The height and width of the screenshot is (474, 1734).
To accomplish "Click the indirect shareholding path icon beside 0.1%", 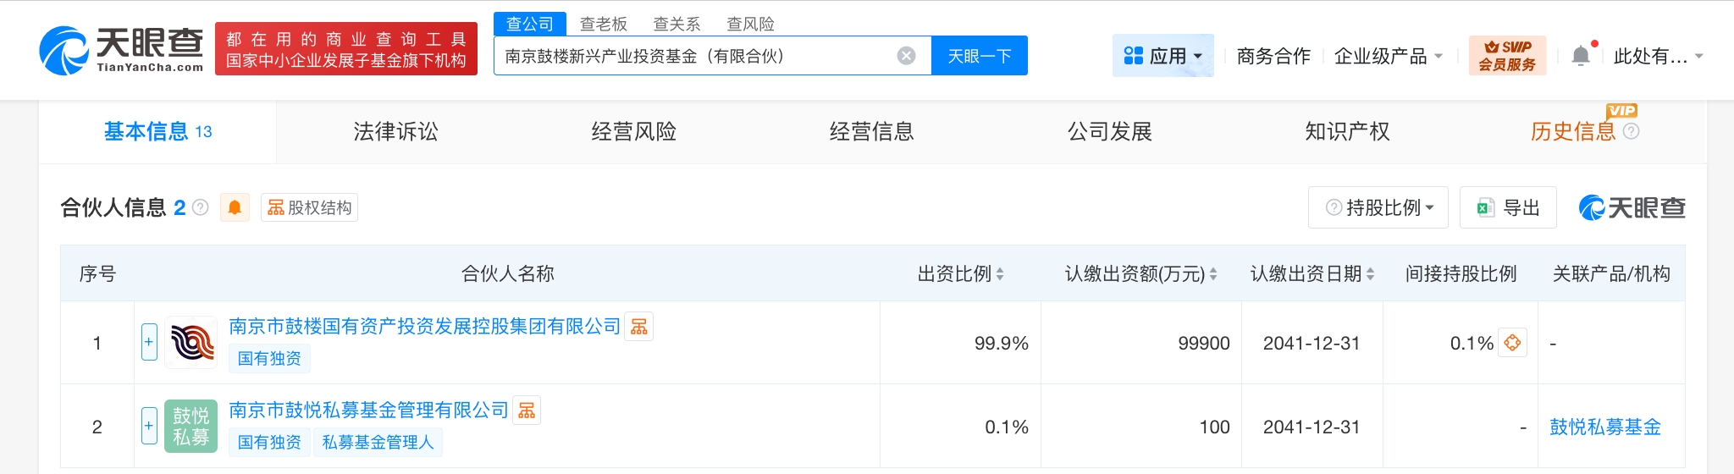I will click(1512, 343).
